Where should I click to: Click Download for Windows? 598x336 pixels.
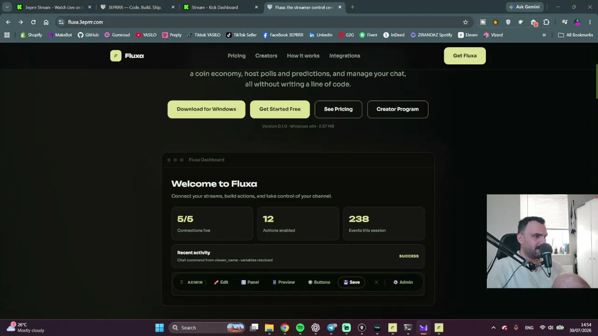coord(206,109)
